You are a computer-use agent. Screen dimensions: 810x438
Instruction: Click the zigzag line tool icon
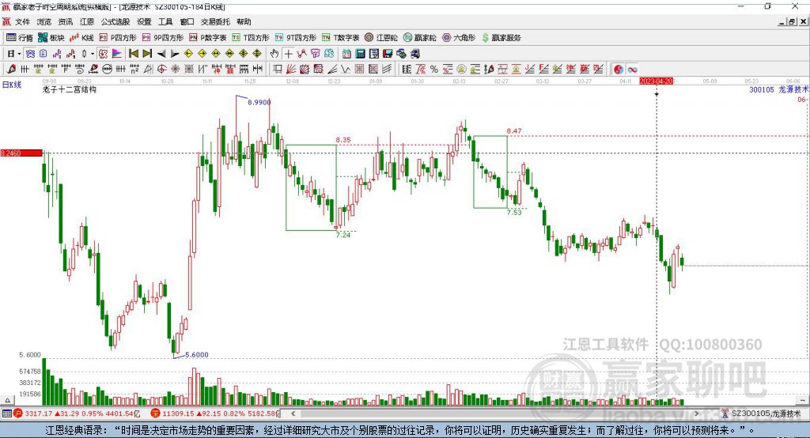click(346, 69)
